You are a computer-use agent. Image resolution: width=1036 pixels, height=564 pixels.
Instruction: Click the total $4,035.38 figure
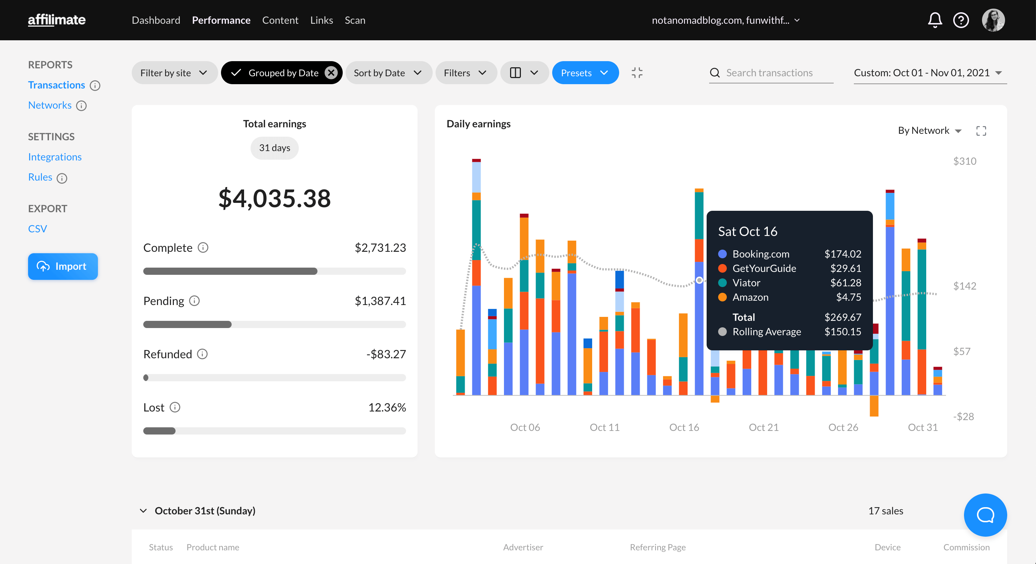[274, 198]
